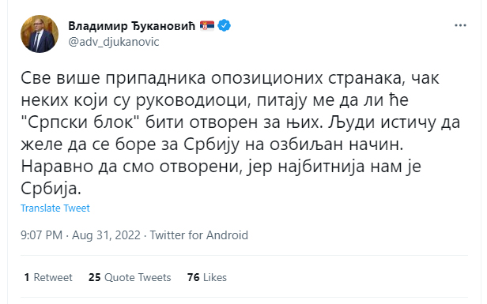Open the author's profile avatar photo
Image resolution: width=487 pixels, height=304 pixels.
click(x=40, y=34)
